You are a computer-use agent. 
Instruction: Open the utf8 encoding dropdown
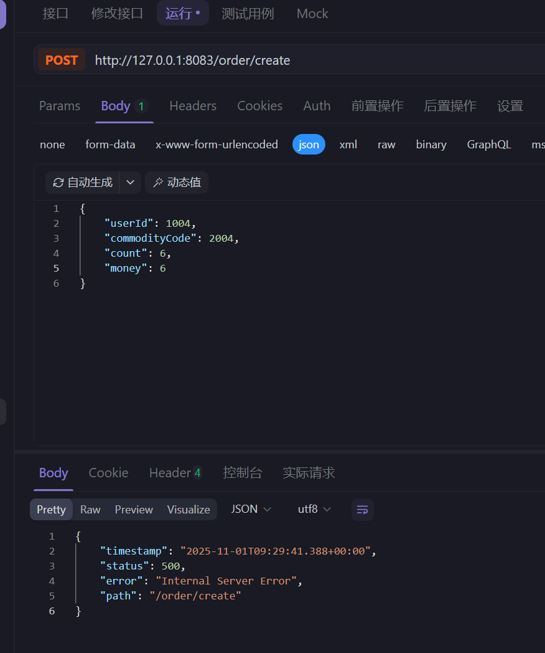pyautogui.click(x=314, y=509)
